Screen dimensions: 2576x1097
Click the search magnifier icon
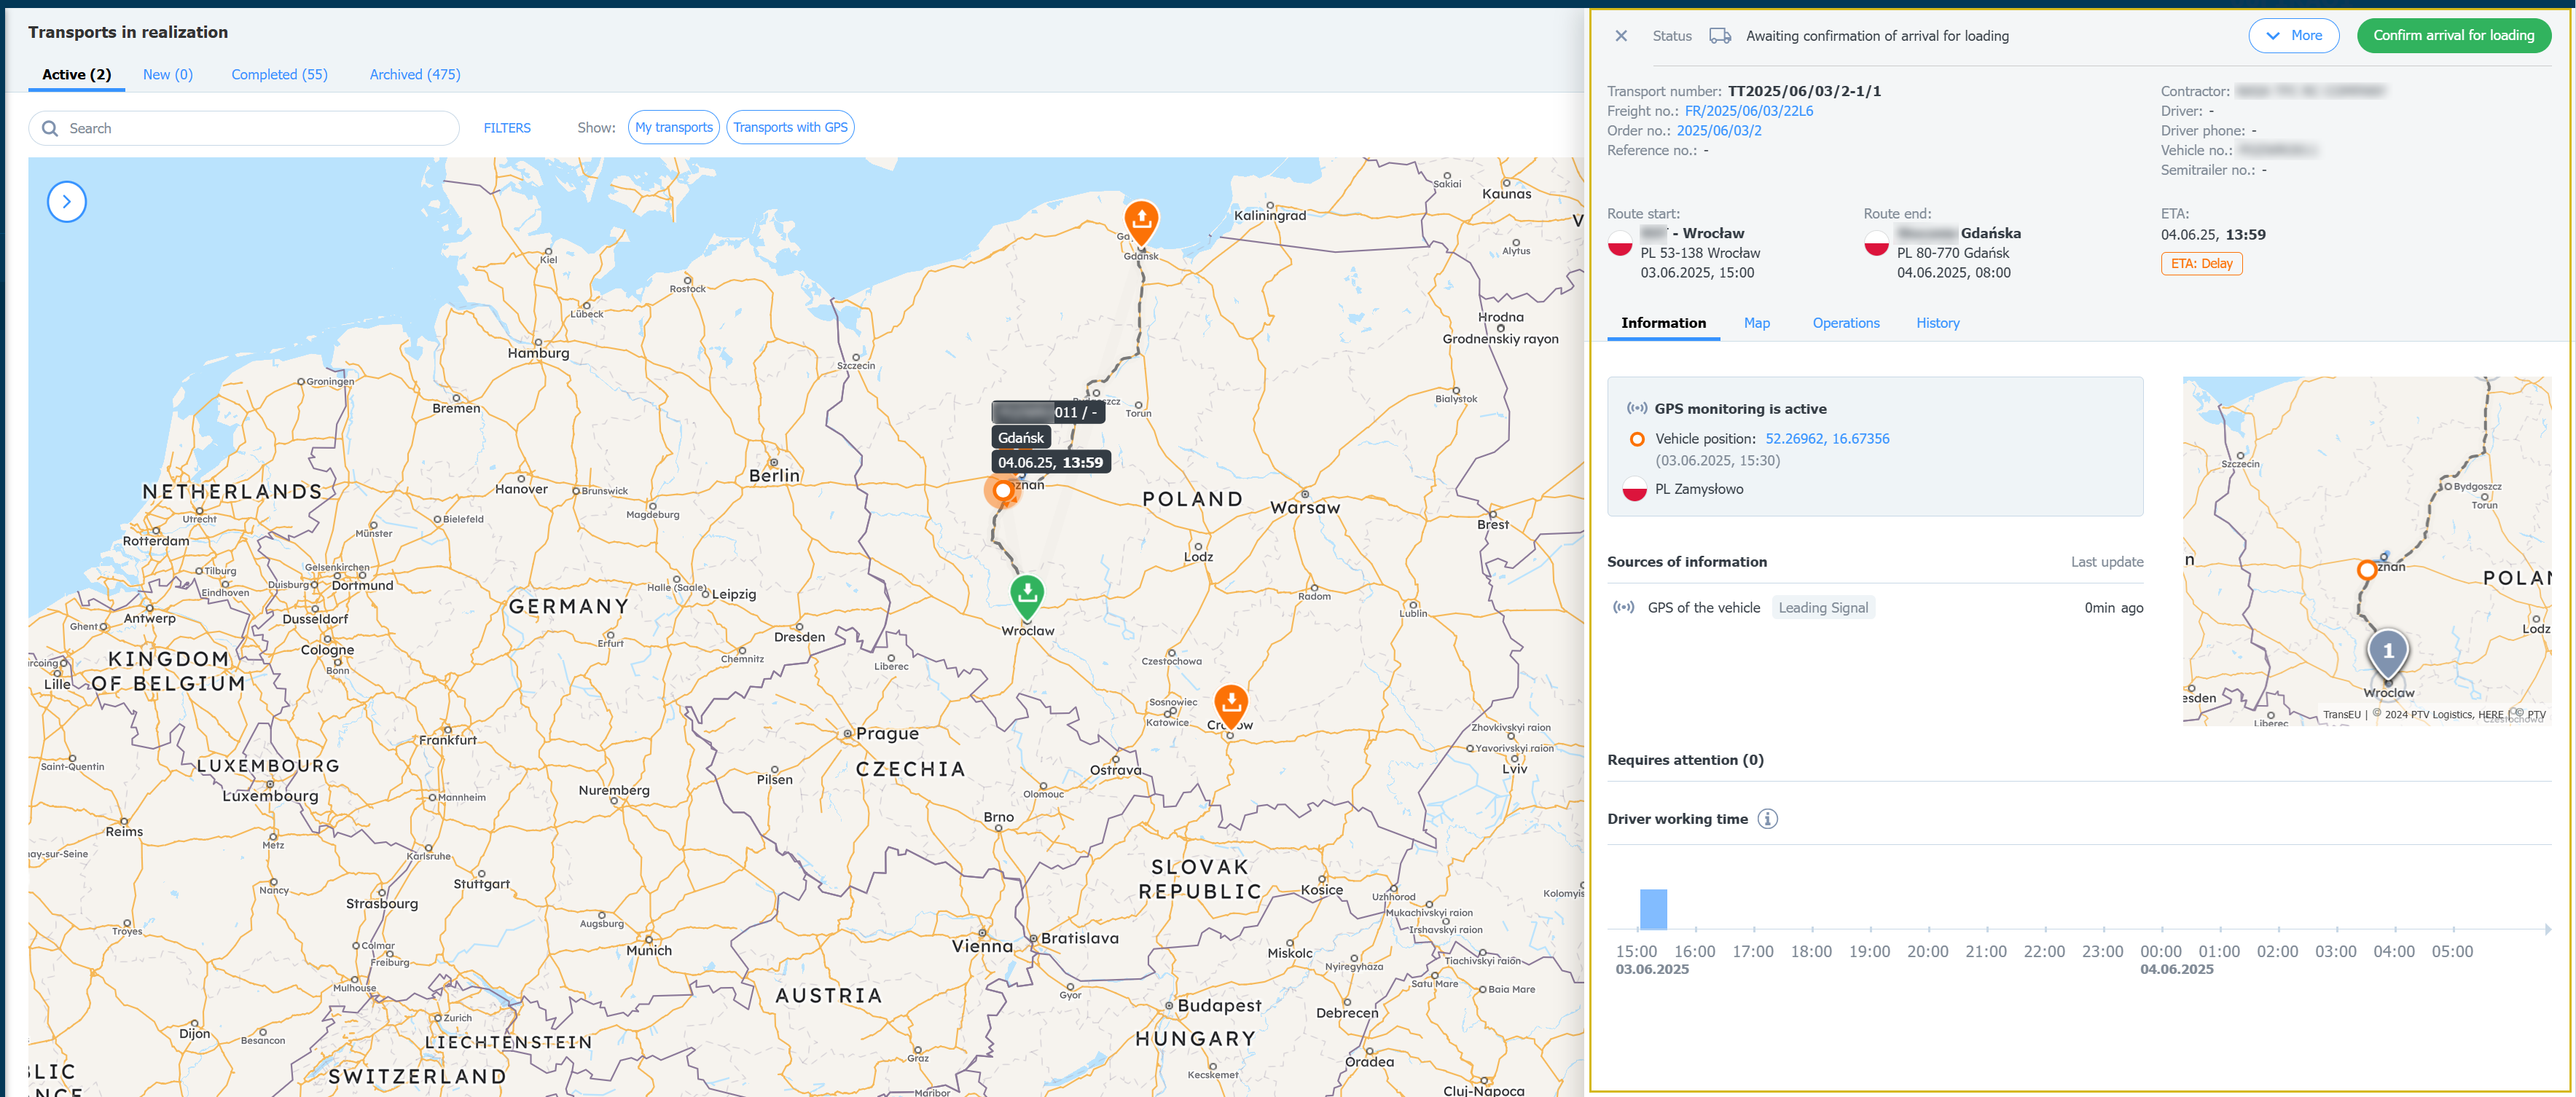coord(50,128)
